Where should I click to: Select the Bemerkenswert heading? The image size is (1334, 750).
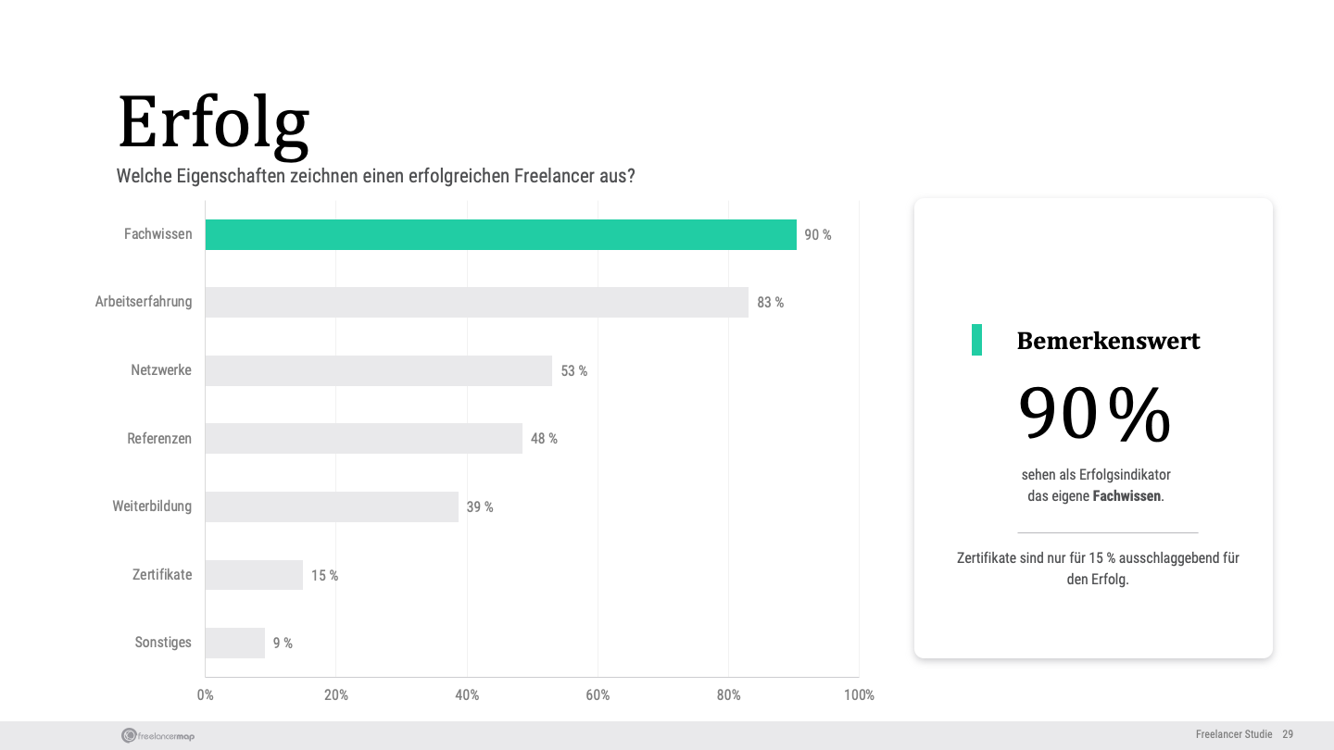(1108, 341)
